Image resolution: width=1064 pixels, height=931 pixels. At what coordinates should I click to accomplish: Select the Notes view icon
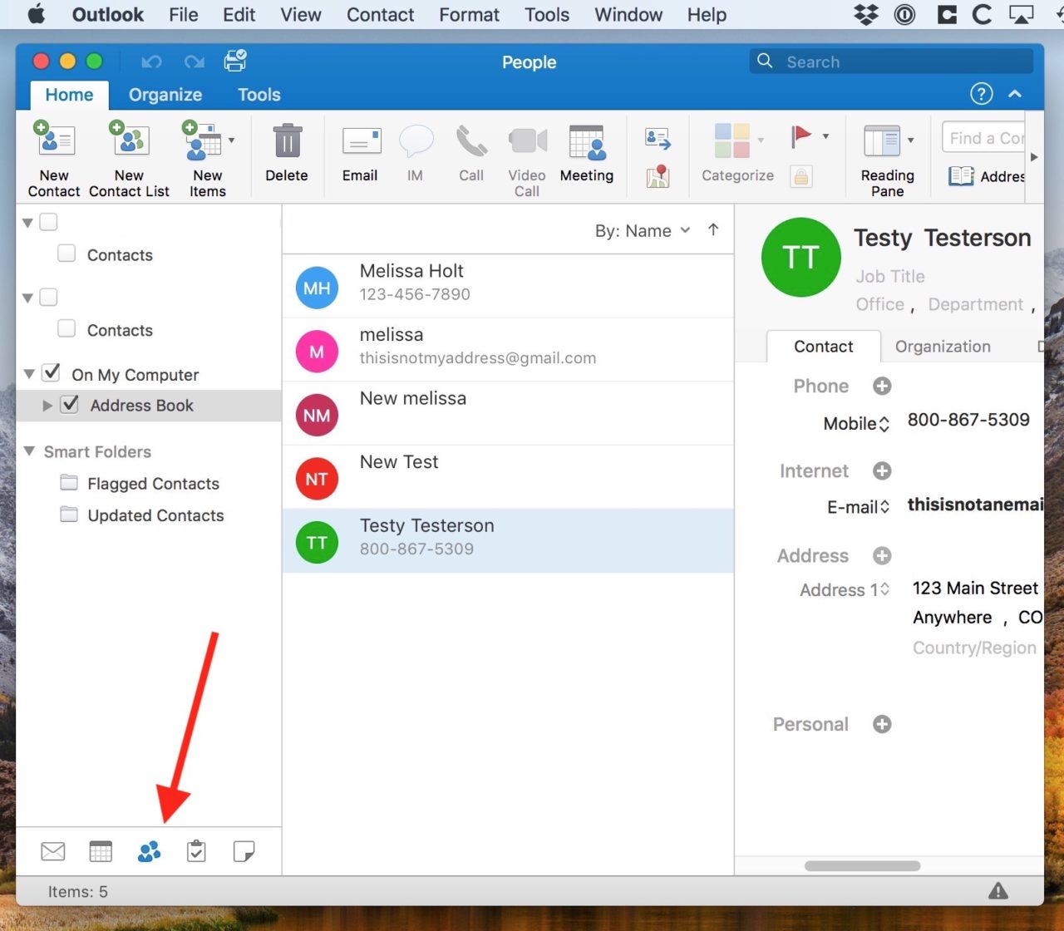click(x=244, y=851)
